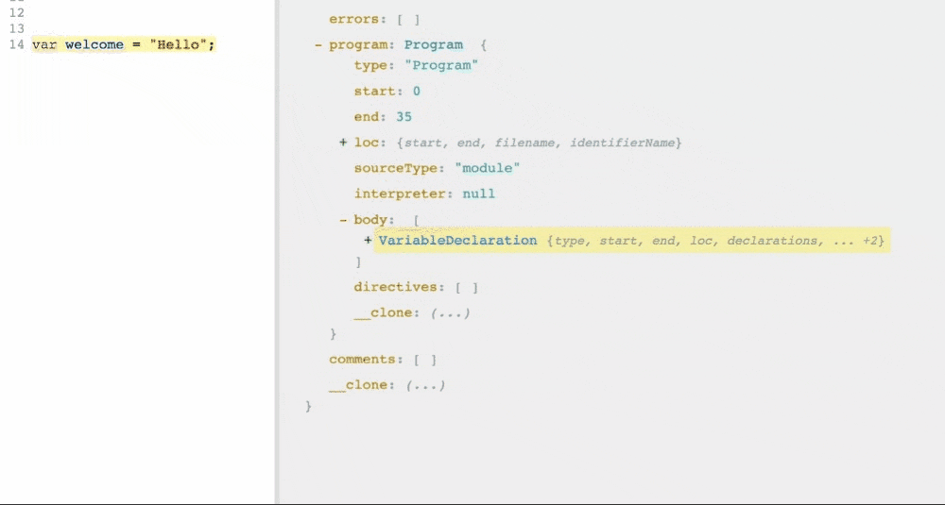Select the VariableDeclaration node label
The width and height of the screenshot is (945, 505).
tap(457, 240)
